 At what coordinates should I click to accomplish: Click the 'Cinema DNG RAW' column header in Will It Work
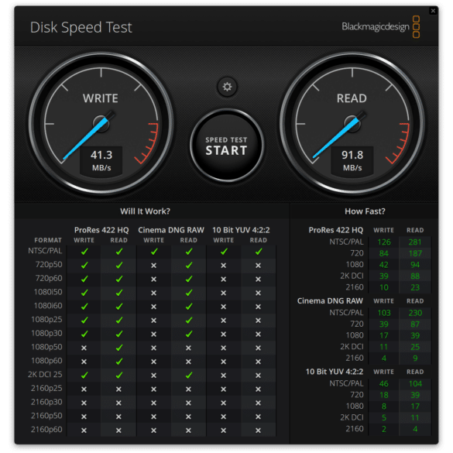click(x=171, y=230)
